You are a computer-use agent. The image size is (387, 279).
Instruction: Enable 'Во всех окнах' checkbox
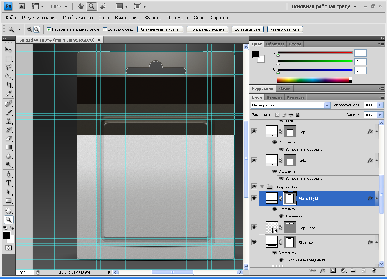(105, 29)
